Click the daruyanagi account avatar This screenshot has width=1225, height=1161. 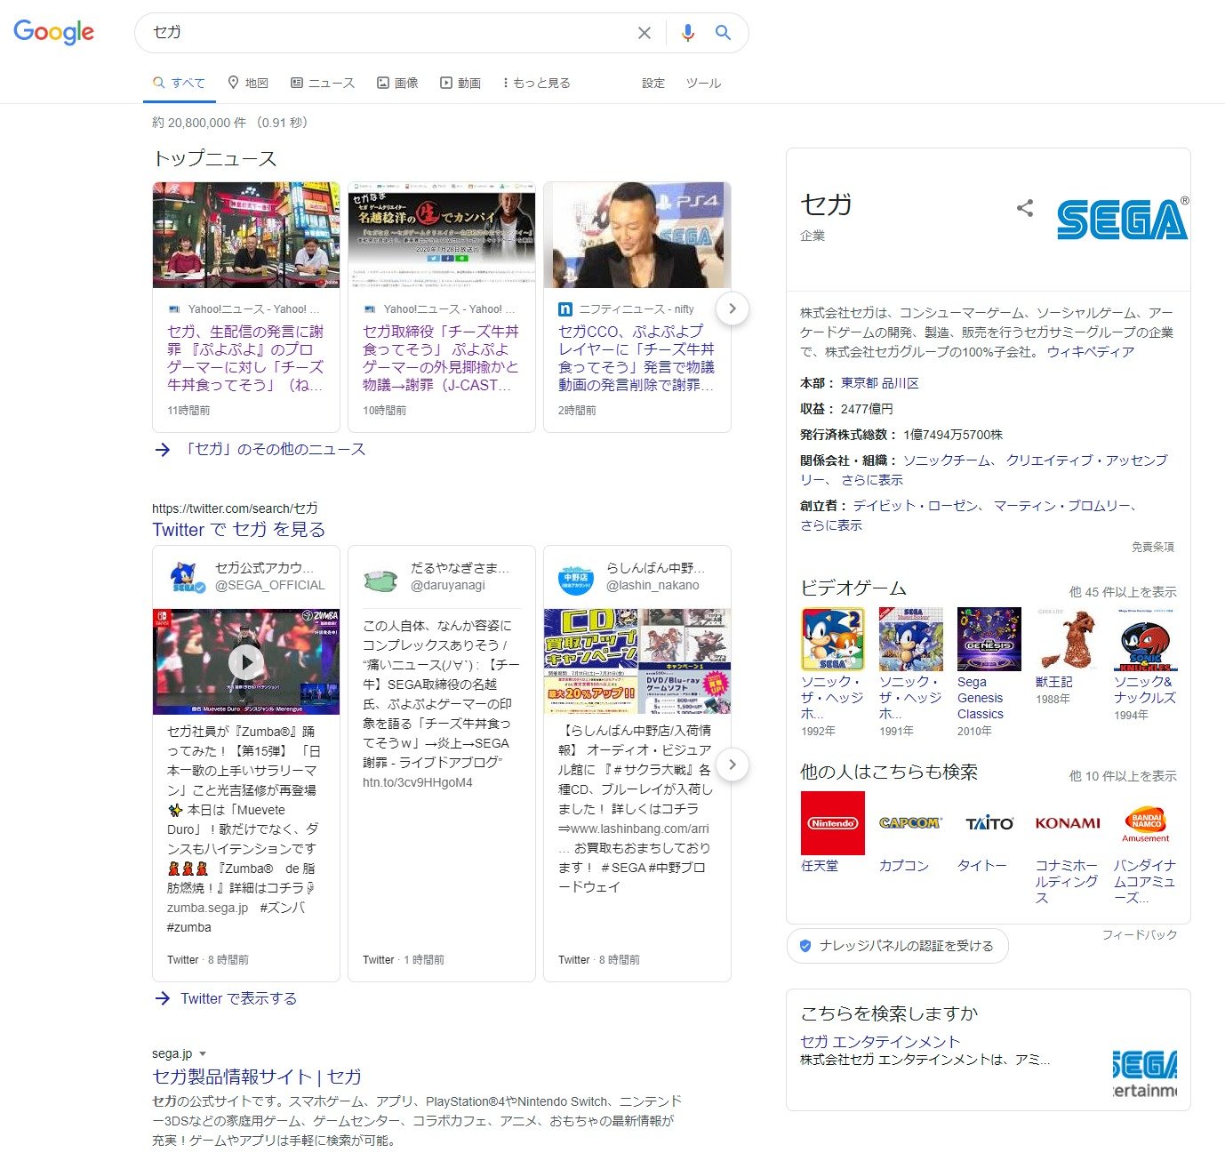click(x=380, y=580)
